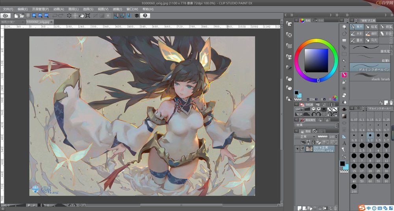Click delete layer trash icon at bottom
Viewport: 394px width, 211px height.
[335, 208]
